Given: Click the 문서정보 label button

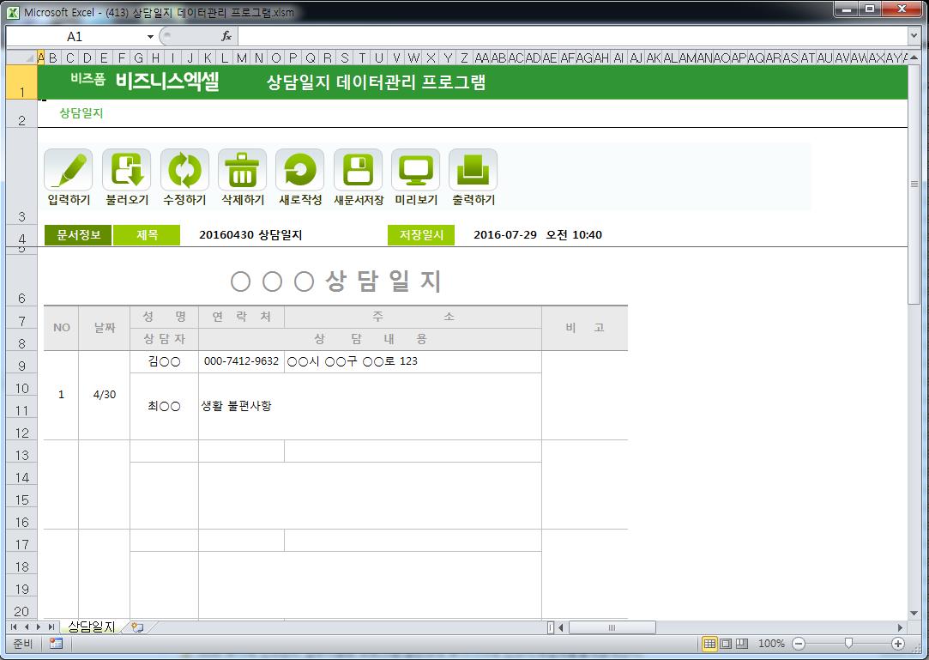Looking at the screenshot, I should [x=78, y=235].
